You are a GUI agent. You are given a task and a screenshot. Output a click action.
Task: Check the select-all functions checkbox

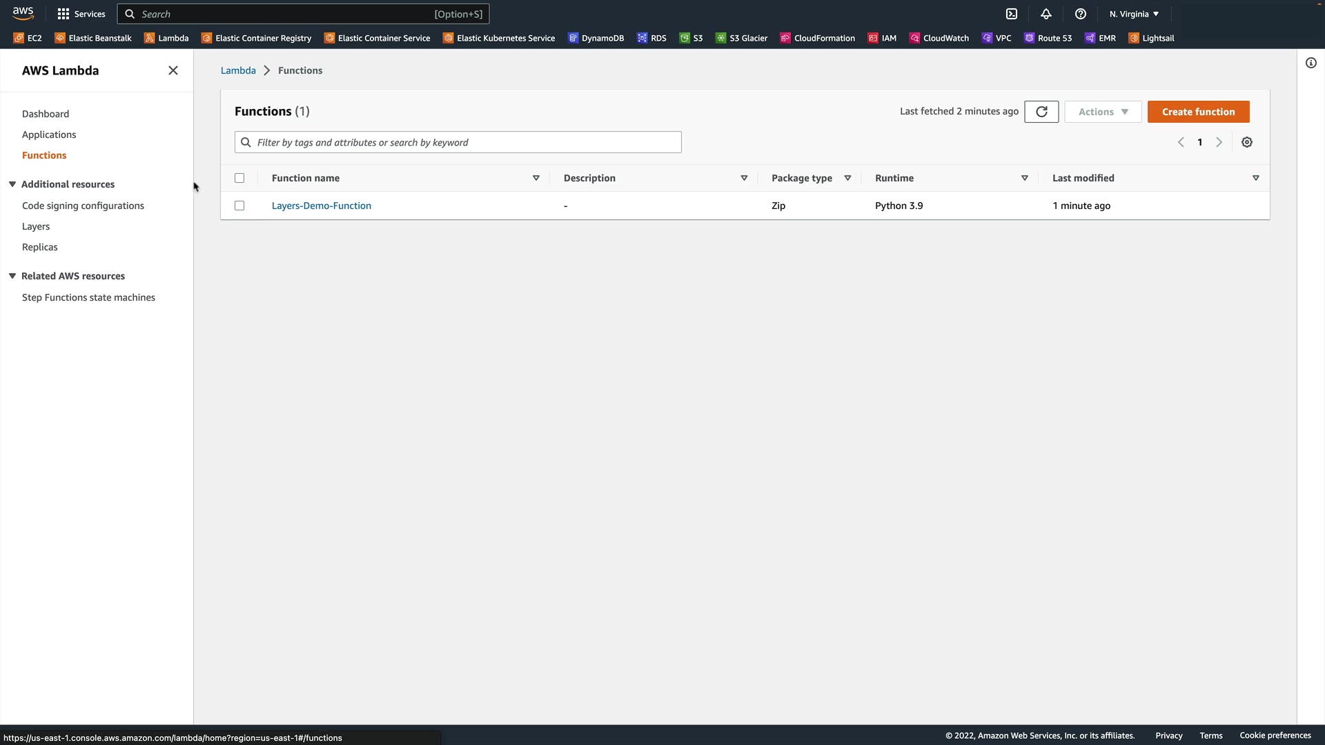pyautogui.click(x=239, y=178)
